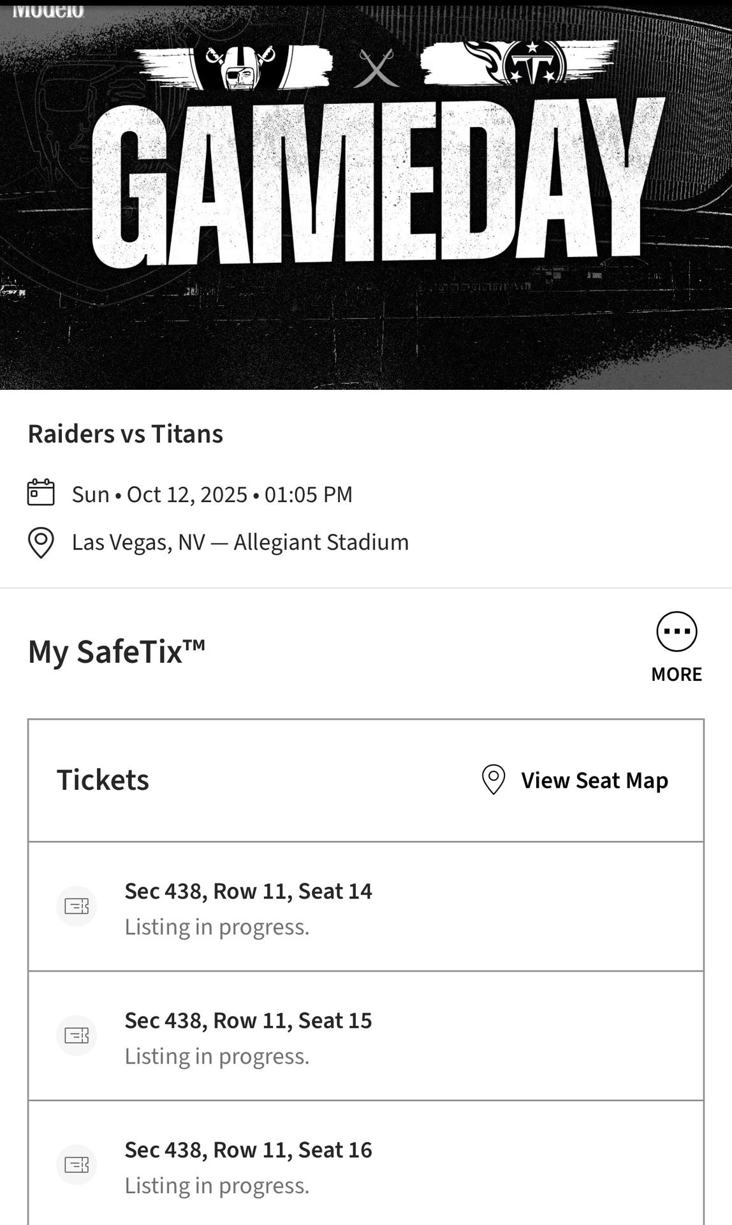Tap the location pin beside Allegiant Stadium
This screenshot has width=732, height=1225.
click(41, 543)
